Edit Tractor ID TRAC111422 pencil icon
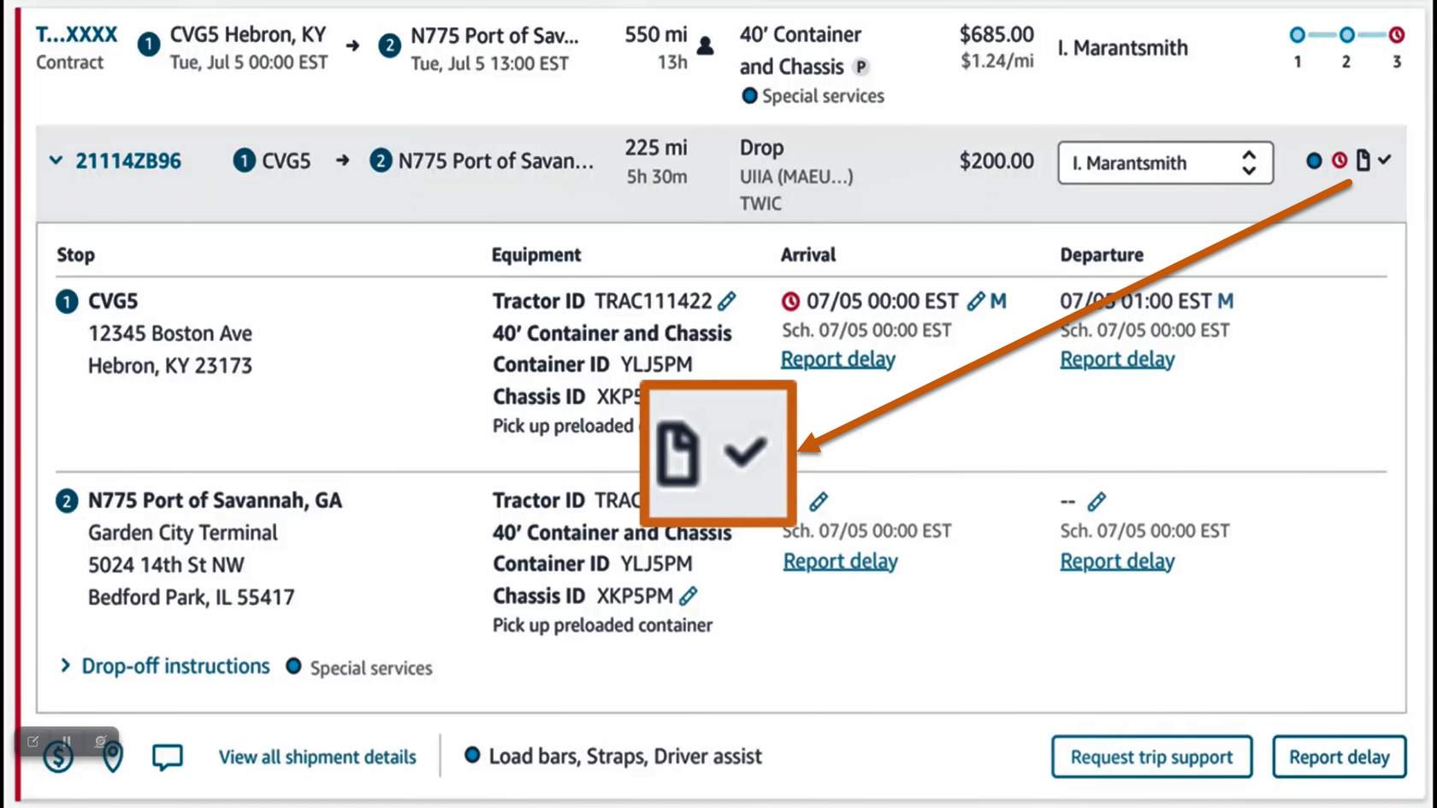 (727, 301)
